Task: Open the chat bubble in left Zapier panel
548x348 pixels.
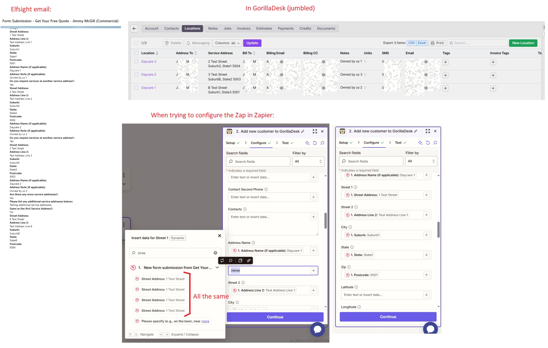Action: [x=317, y=329]
